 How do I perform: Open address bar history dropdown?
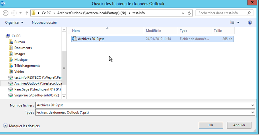183,13
